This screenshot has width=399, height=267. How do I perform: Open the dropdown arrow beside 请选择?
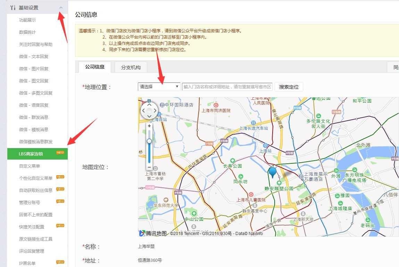click(x=177, y=87)
